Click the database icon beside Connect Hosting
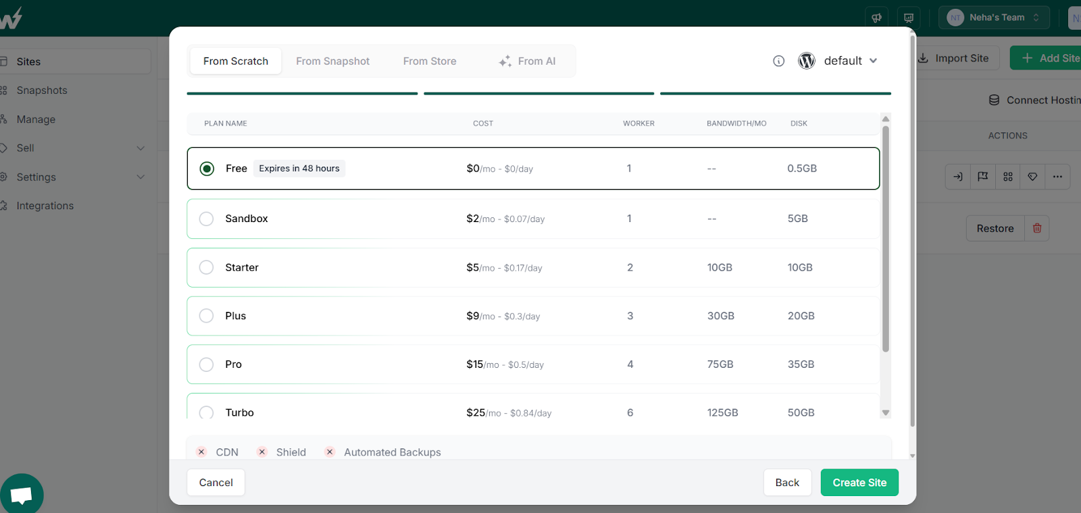 [x=995, y=100]
